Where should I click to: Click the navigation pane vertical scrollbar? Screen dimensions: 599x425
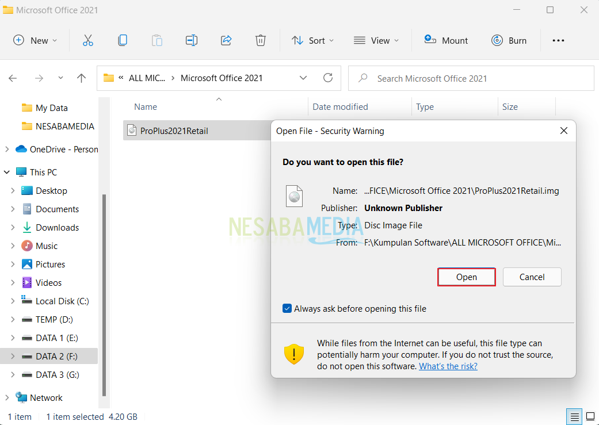104,295
